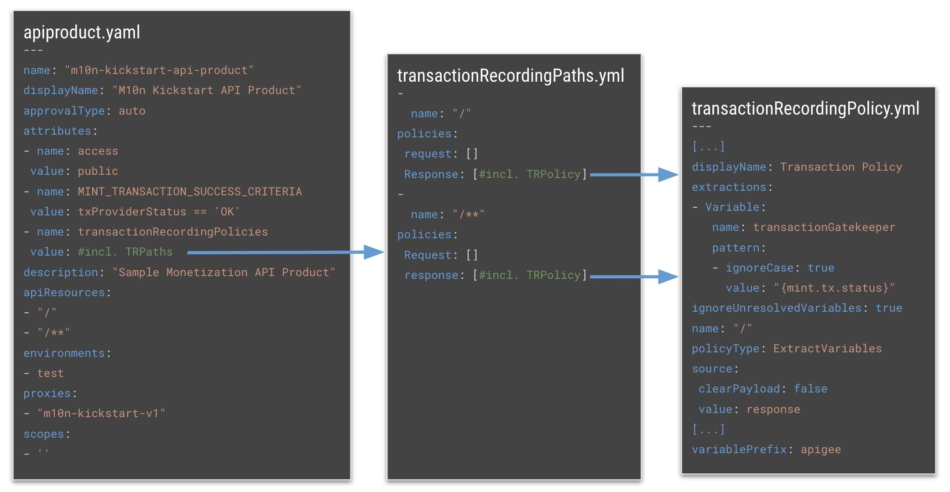Click the capitalized "Response: [#incl. TRPolicy]" line
The height and width of the screenshot is (492, 950).
496,174
